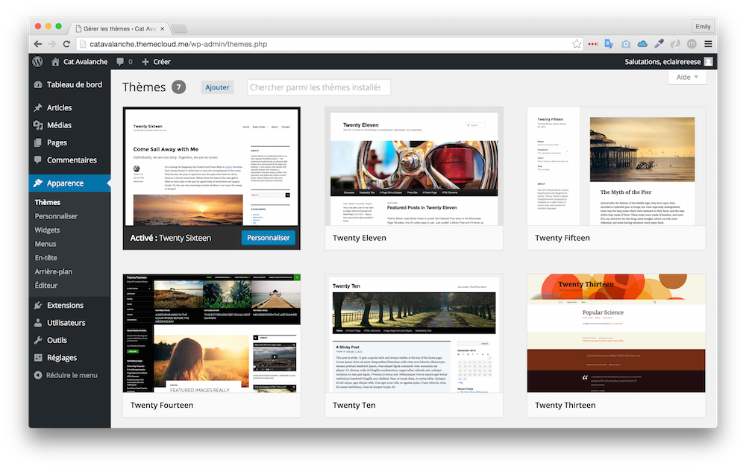Click the eyedropper extension icon
This screenshot has width=746, height=469.
[659, 44]
